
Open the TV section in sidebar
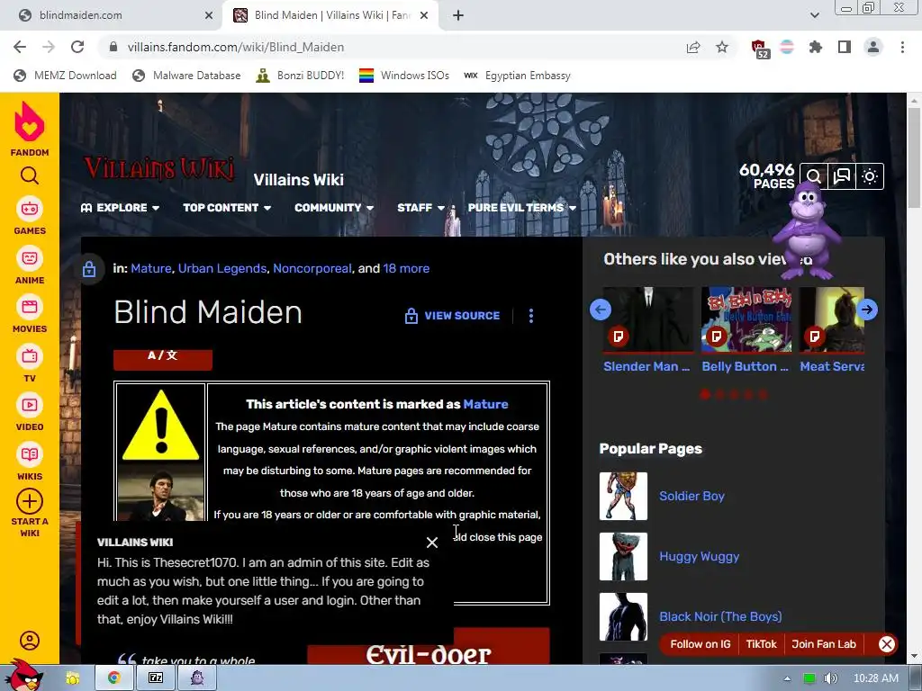(x=30, y=363)
